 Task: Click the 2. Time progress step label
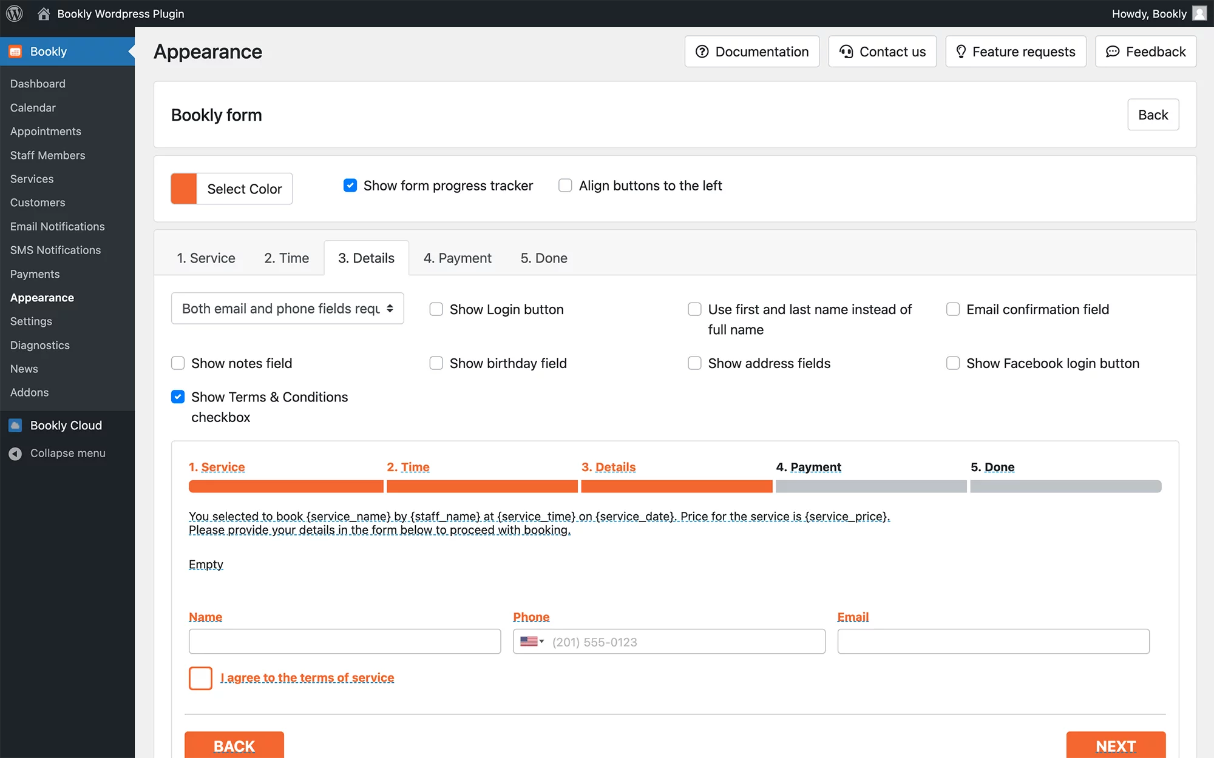408,467
